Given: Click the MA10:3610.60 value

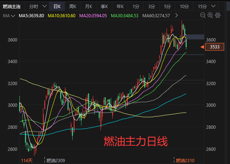Looking at the screenshot, I should pyautogui.click(x=62, y=16).
